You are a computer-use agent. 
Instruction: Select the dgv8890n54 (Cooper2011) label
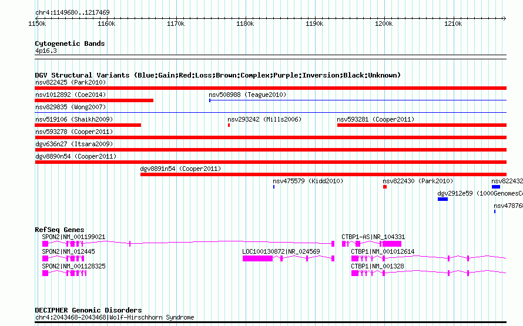pos(76,156)
